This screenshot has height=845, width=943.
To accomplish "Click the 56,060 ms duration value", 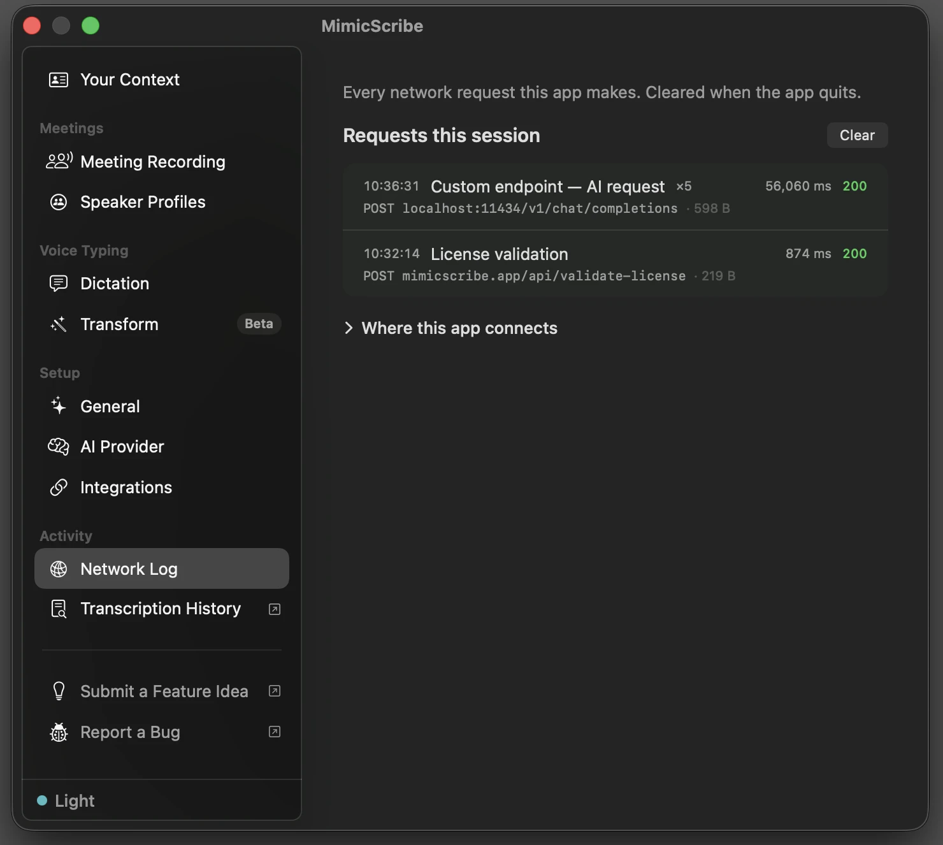I will point(798,186).
